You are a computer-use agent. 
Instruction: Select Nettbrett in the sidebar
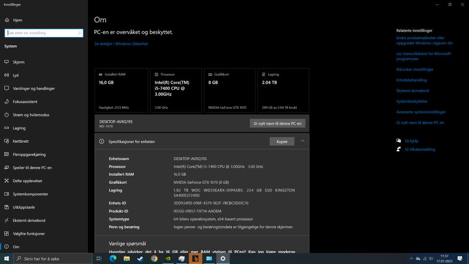pos(21,141)
